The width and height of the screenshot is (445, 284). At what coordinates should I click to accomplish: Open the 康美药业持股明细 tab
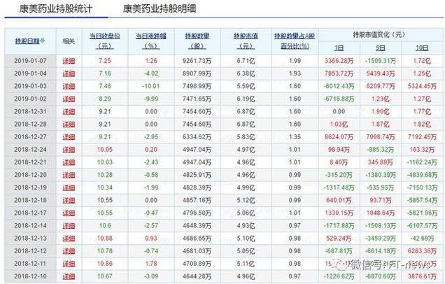pos(160,8)
